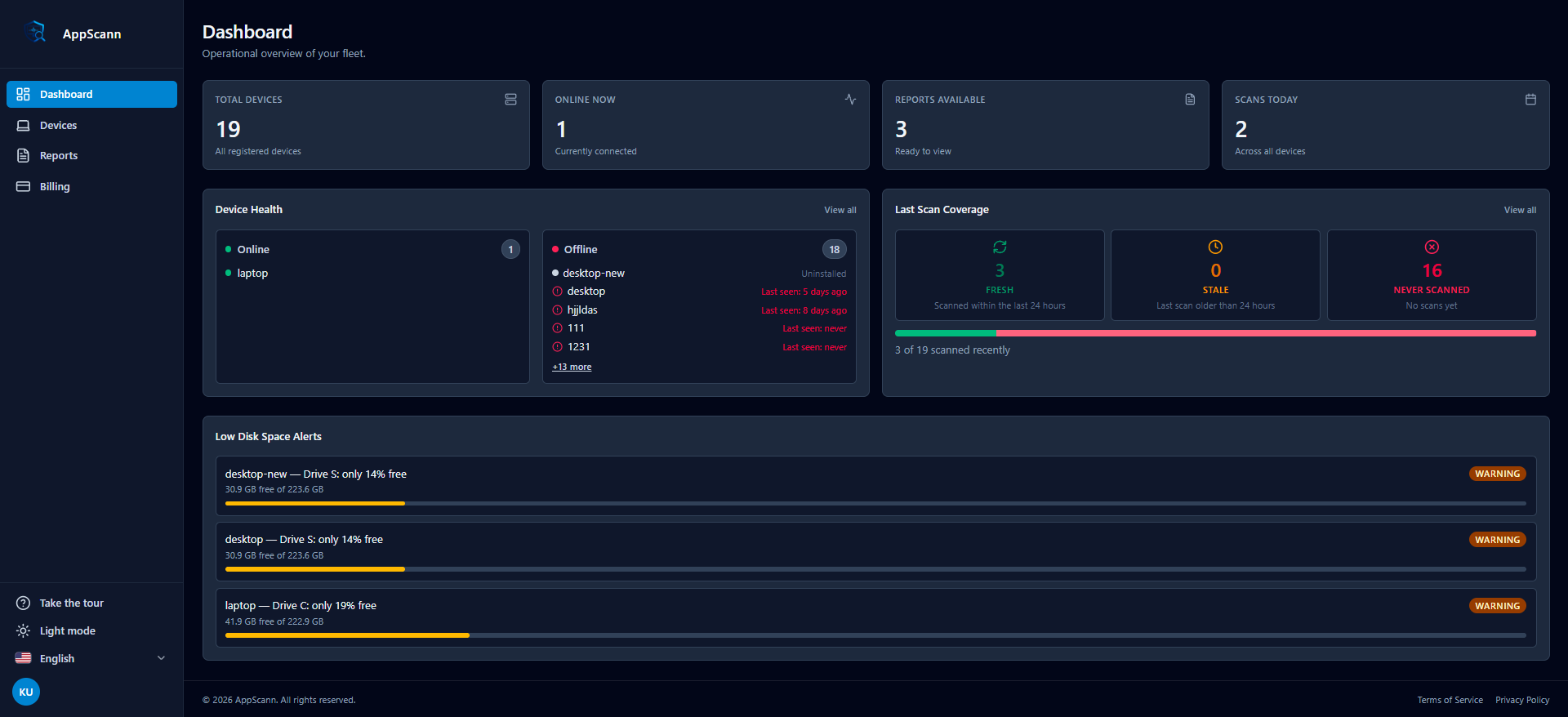Click the Light mode sun icon
Viewport: 1568px width, 717px height.
pos(23,630)
